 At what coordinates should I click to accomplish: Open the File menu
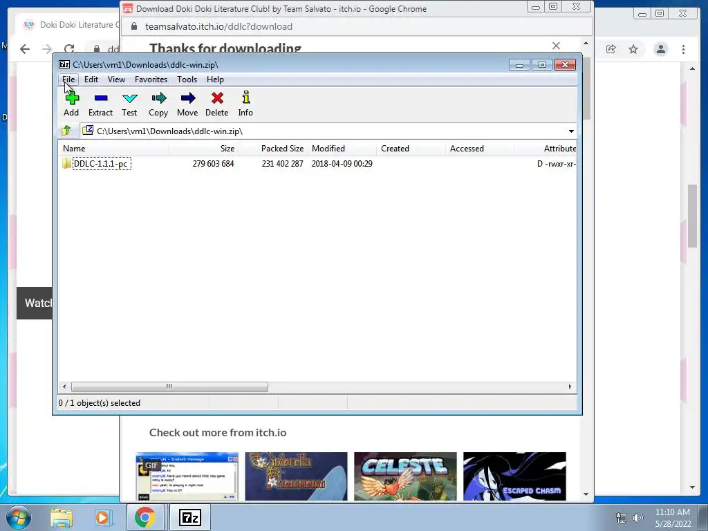(68, 80)
